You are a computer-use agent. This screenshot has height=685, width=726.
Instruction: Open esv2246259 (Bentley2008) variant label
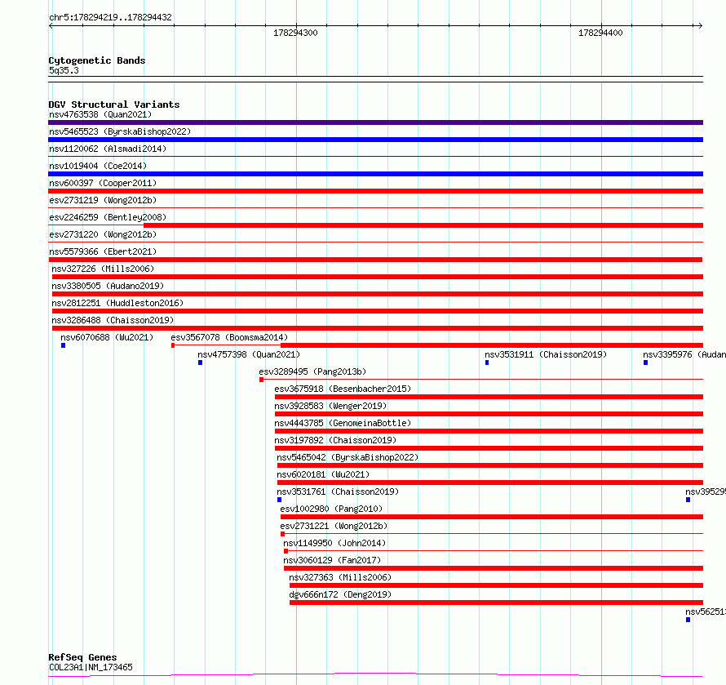coord(108,217)
